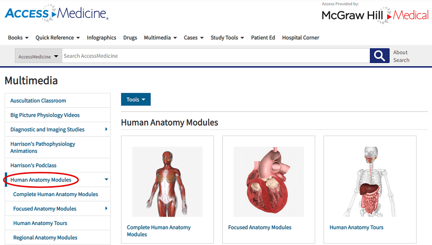Click in the Search AccessMedicine field

pyautogui.click(x=215, y=56)
